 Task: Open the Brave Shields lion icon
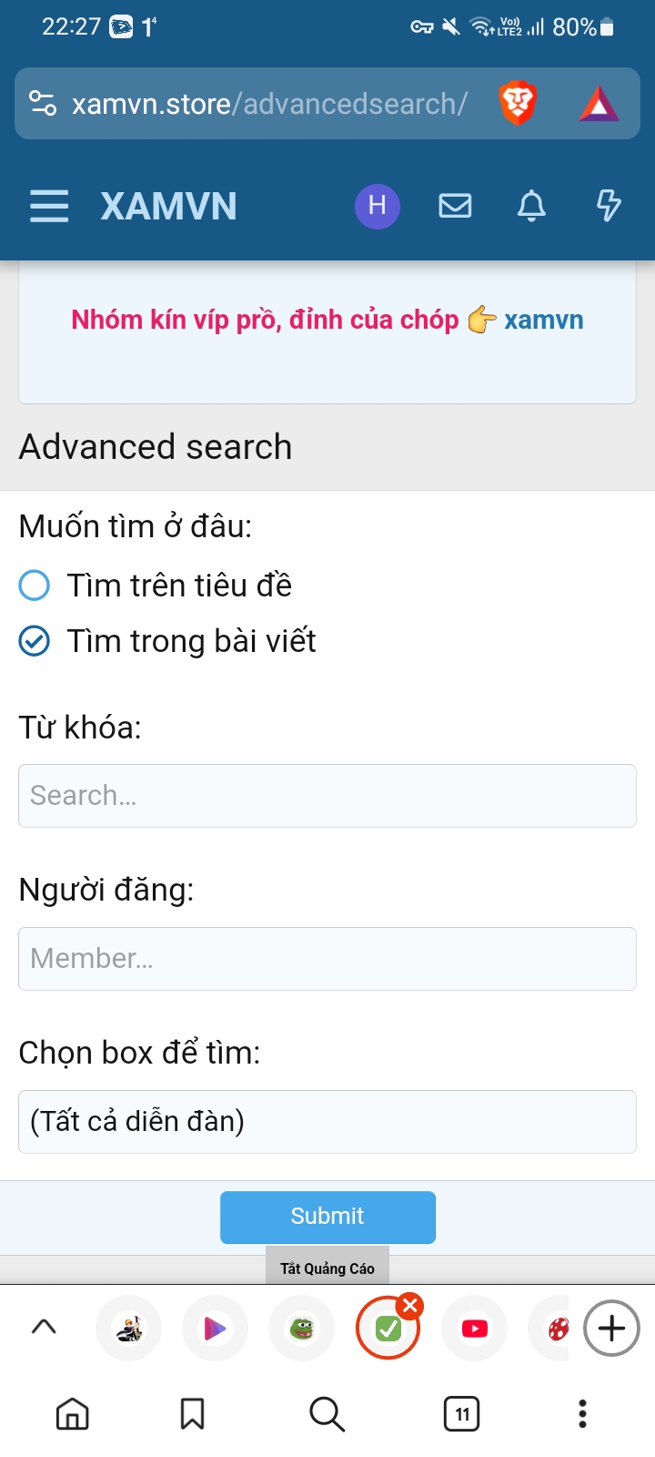coord(518,104)
